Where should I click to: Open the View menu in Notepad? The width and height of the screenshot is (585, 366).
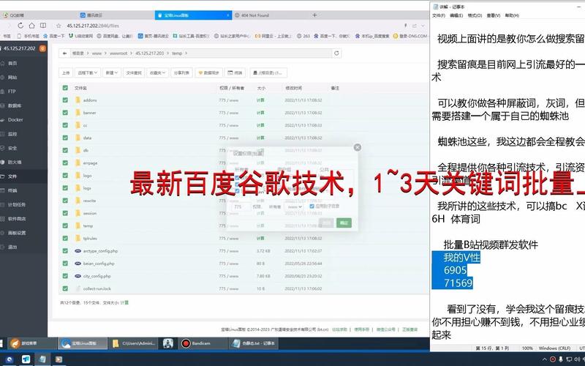(x=493, y=15)
